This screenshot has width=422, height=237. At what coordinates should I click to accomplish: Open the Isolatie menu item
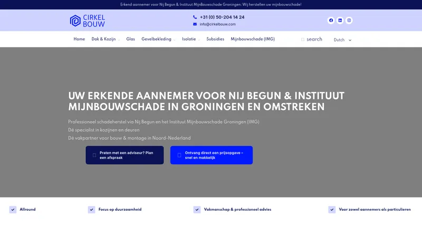[x=189, y=39]
